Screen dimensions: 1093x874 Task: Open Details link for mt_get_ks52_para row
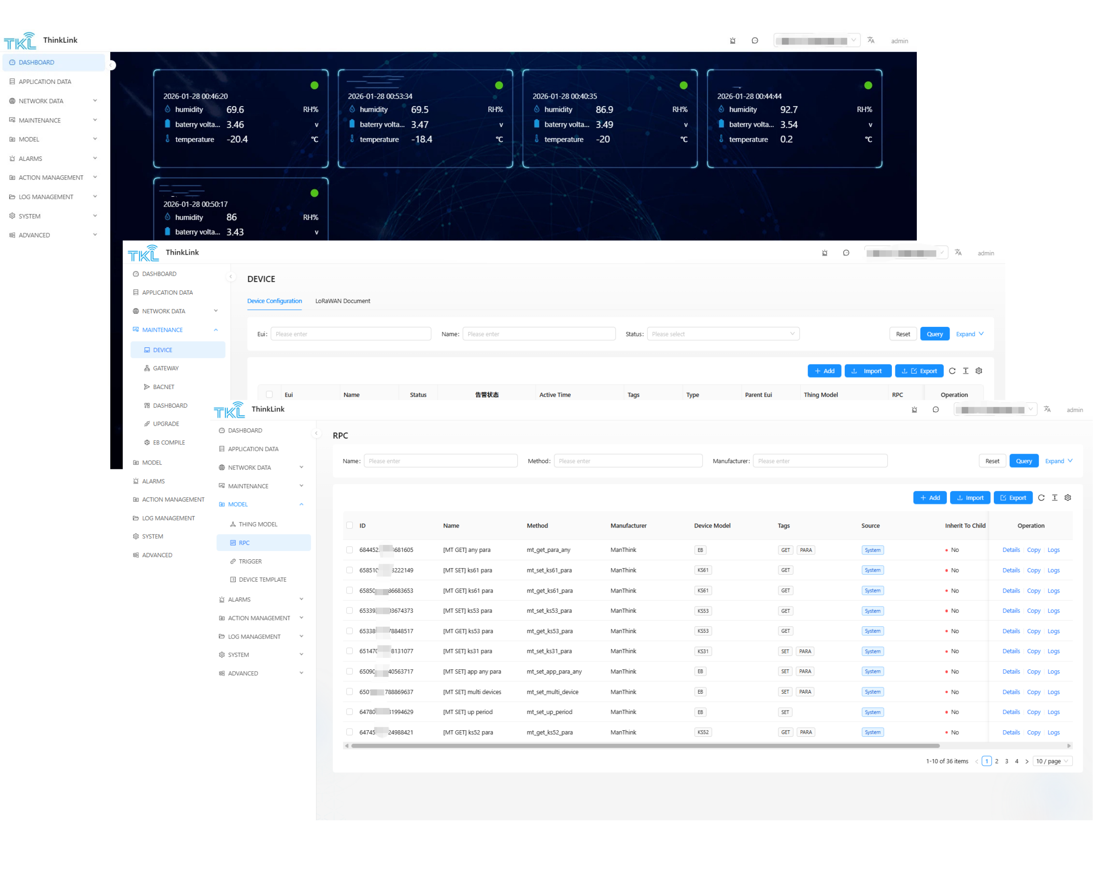click(x=1010, y=732)
